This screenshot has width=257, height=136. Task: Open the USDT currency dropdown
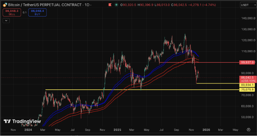click(245, 6)
